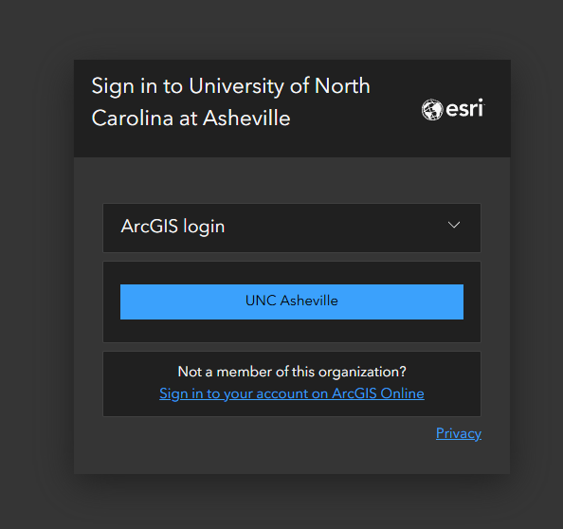The height and width of the screenshot is (529, 563).
Task: Click the esri globe logo icon
Action: pos(432,110)
